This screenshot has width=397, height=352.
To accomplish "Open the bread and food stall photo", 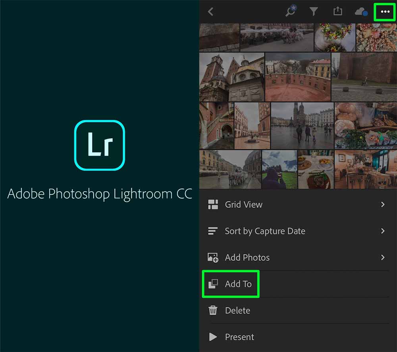I will coord(366,125).
